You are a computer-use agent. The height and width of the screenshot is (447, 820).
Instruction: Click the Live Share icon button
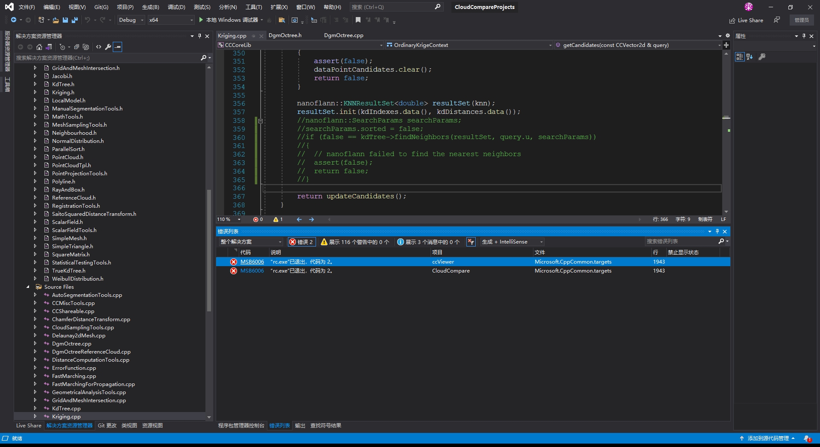pyautogui.click(x=732, y=20)
